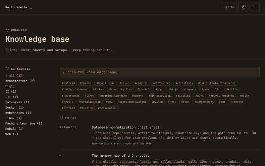Click the #sql tag chip

pos(222,102)
